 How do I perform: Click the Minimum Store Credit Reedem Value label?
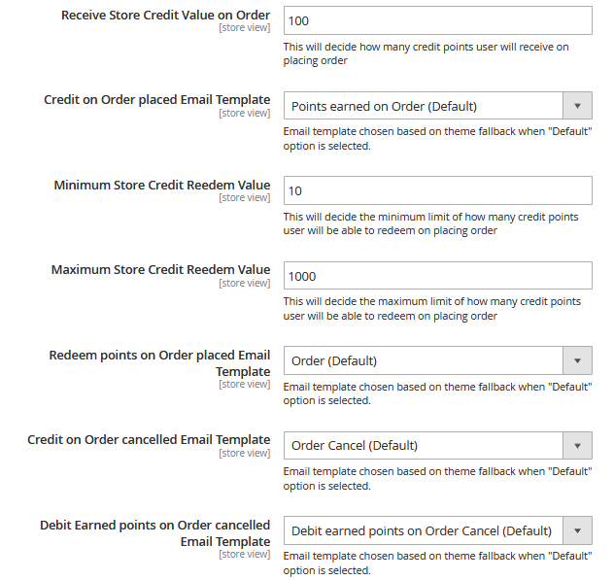pyautogui.click(x=162, y=185)
